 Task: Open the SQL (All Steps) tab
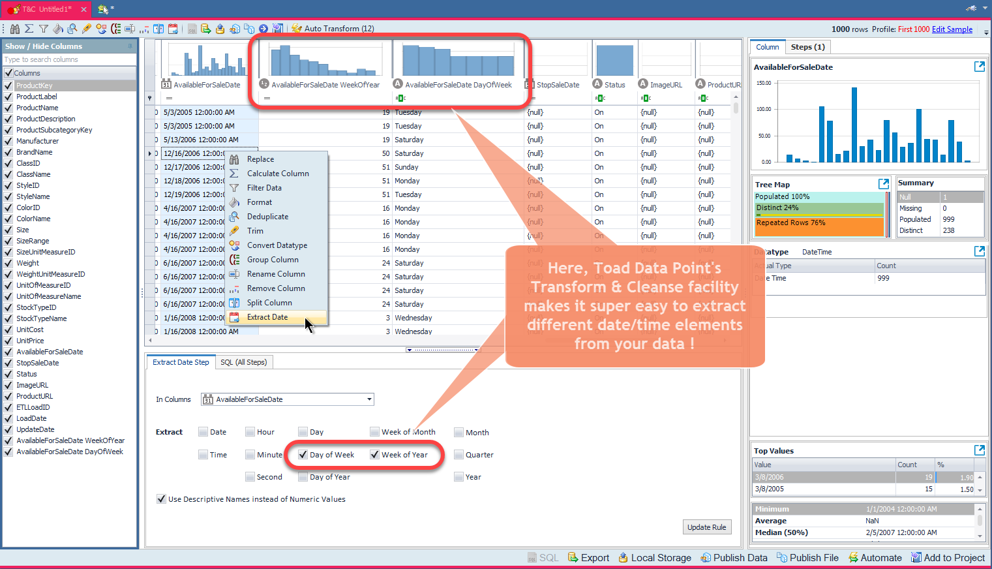pos(243,362)
